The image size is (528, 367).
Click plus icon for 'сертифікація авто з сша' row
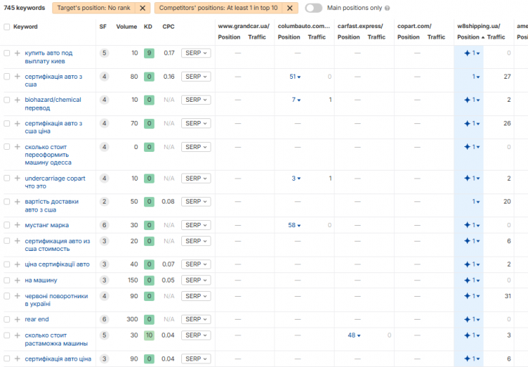point(17,77)
